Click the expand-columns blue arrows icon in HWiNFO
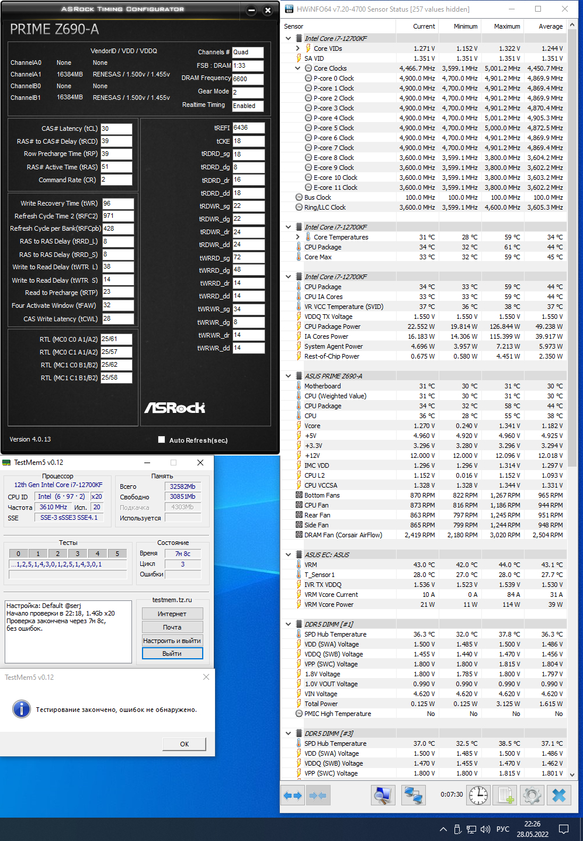 (x=293, y=795)
